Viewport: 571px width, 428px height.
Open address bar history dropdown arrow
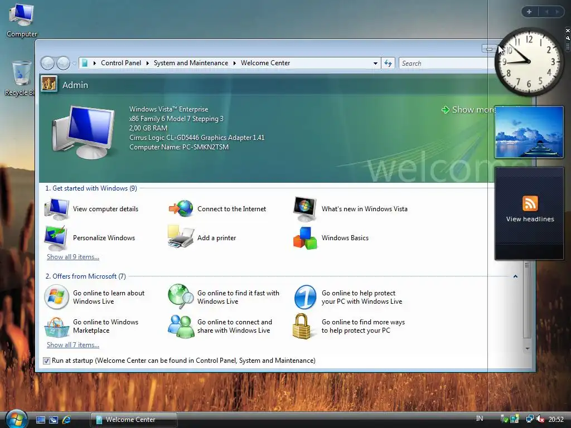(x=375, y=64)
